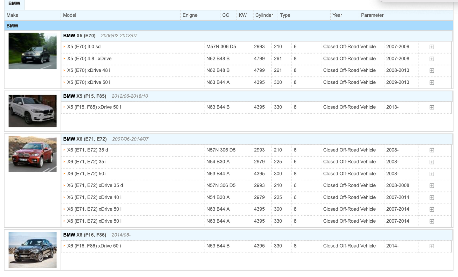The height and width of the screenshot is (277, 458).
Task: Click the X6 (E71, E72) 50 i link
Action: [87, 174]
